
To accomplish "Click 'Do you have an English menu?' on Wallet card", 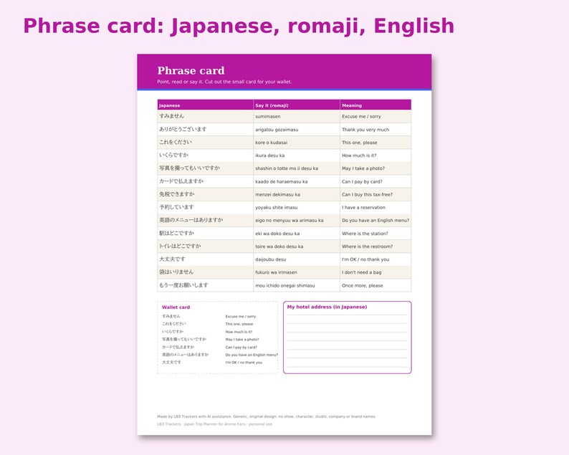I will coord(252,355).
